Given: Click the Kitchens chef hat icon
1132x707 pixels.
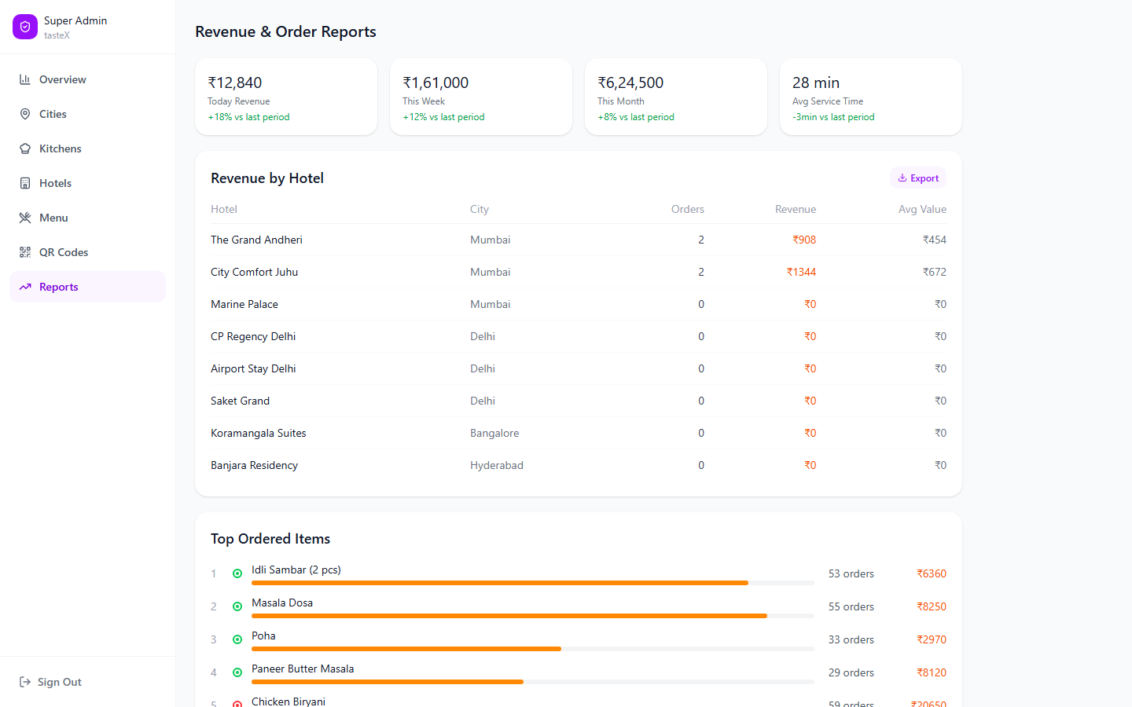Looking at the screenshot, I should [25, 148].
